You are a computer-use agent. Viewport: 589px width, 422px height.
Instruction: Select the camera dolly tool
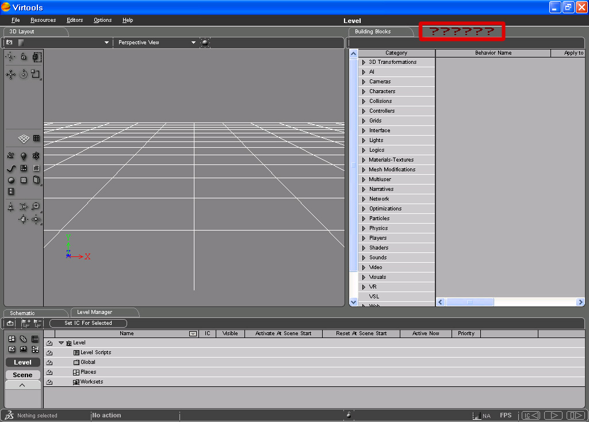click(11, 206)
